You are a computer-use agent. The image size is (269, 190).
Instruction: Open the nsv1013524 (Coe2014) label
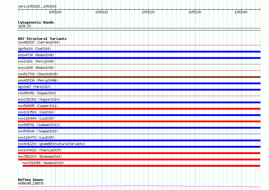pyautogui.click(x=36, y=112)
